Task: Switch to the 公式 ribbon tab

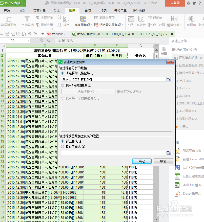Action: (x=56, y=11)
